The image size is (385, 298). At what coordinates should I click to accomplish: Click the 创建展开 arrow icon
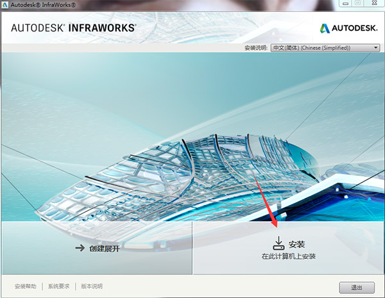(x=80, y=248)
